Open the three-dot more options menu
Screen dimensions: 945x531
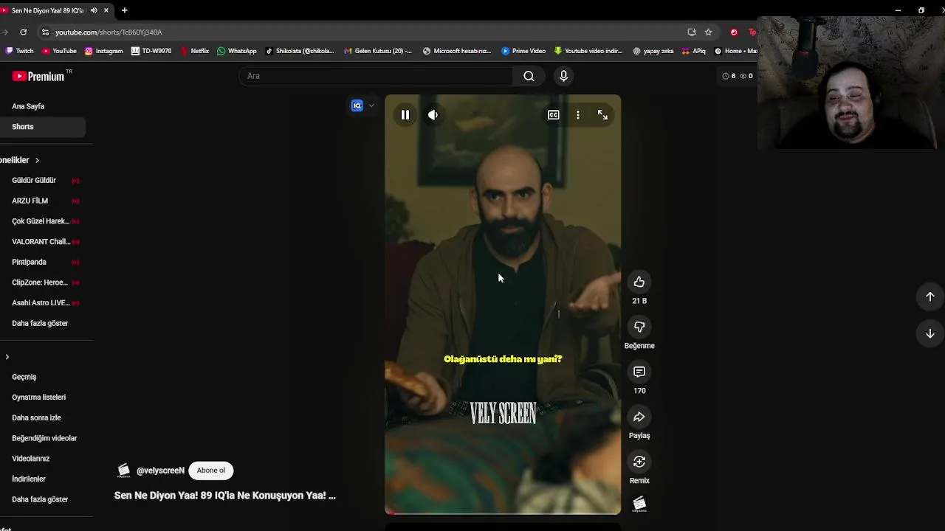(x=578, y=115)
